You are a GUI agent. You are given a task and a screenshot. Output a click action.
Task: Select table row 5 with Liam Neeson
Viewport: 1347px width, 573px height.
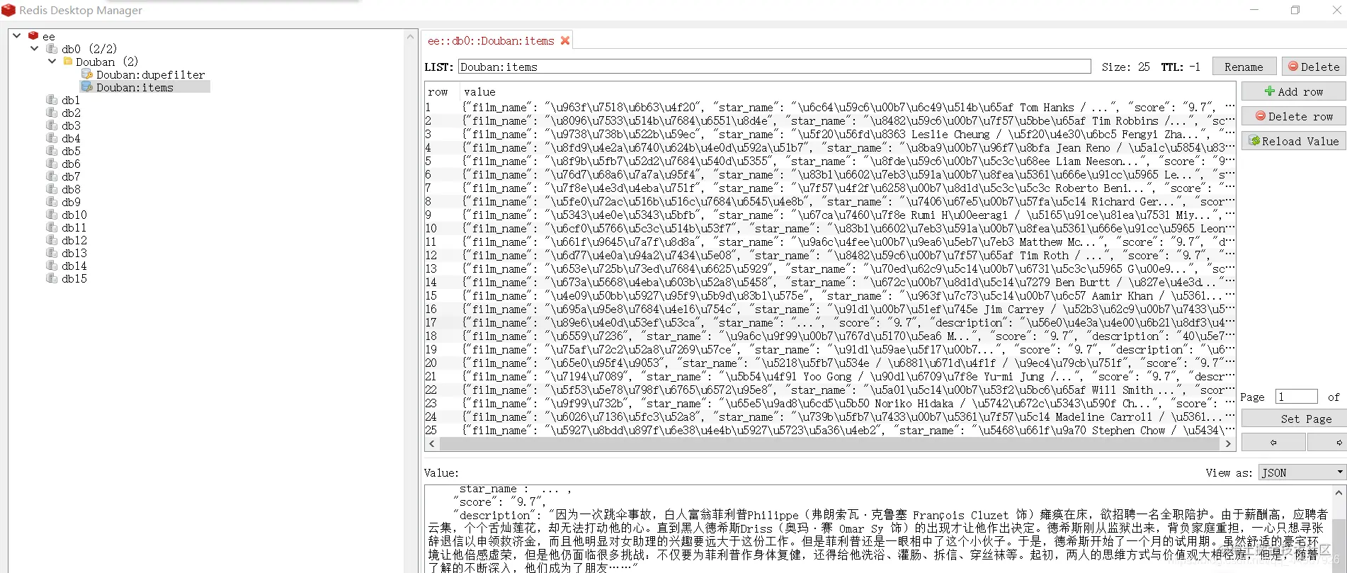tap(830, 161)
